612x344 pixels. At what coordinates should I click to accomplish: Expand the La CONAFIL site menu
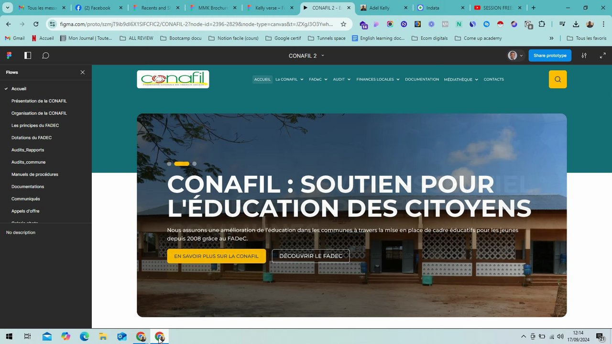point(289,79)
